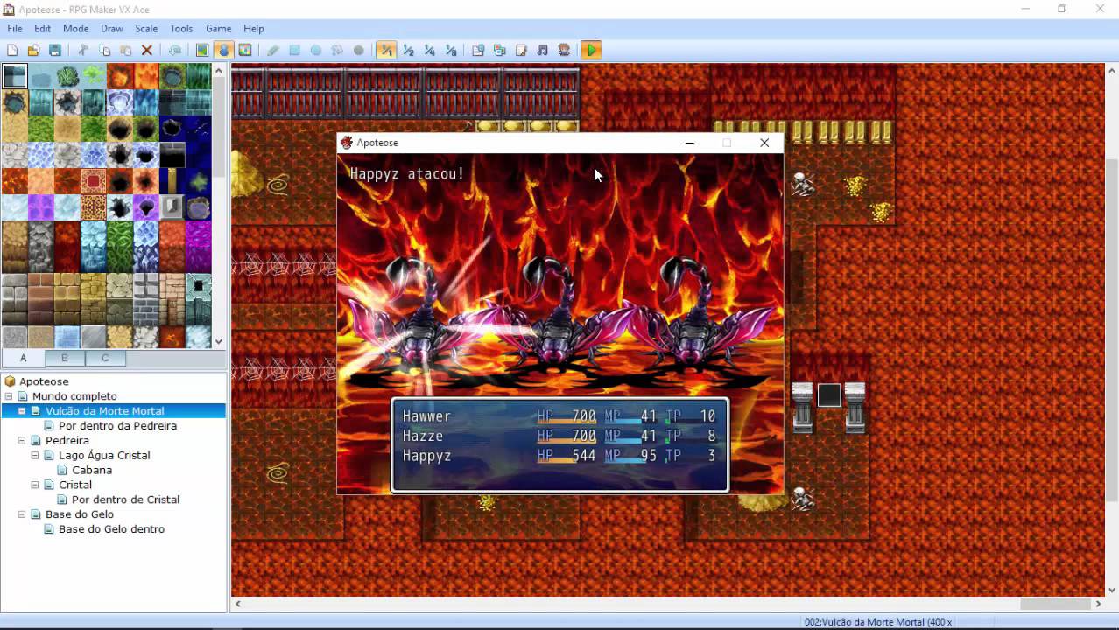Click the map view scroll-right arrow
The image size is (1119, 630).
[x=1098, y=604]
